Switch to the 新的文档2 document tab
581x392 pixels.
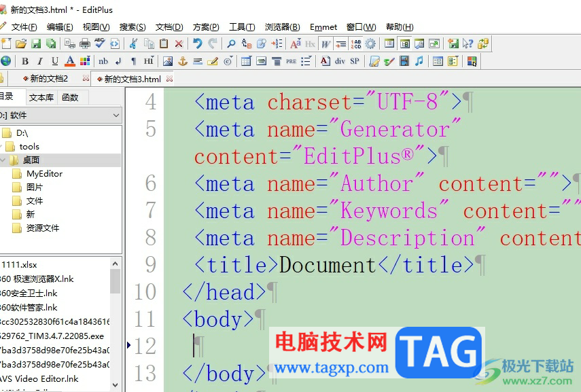coord(49,79)
